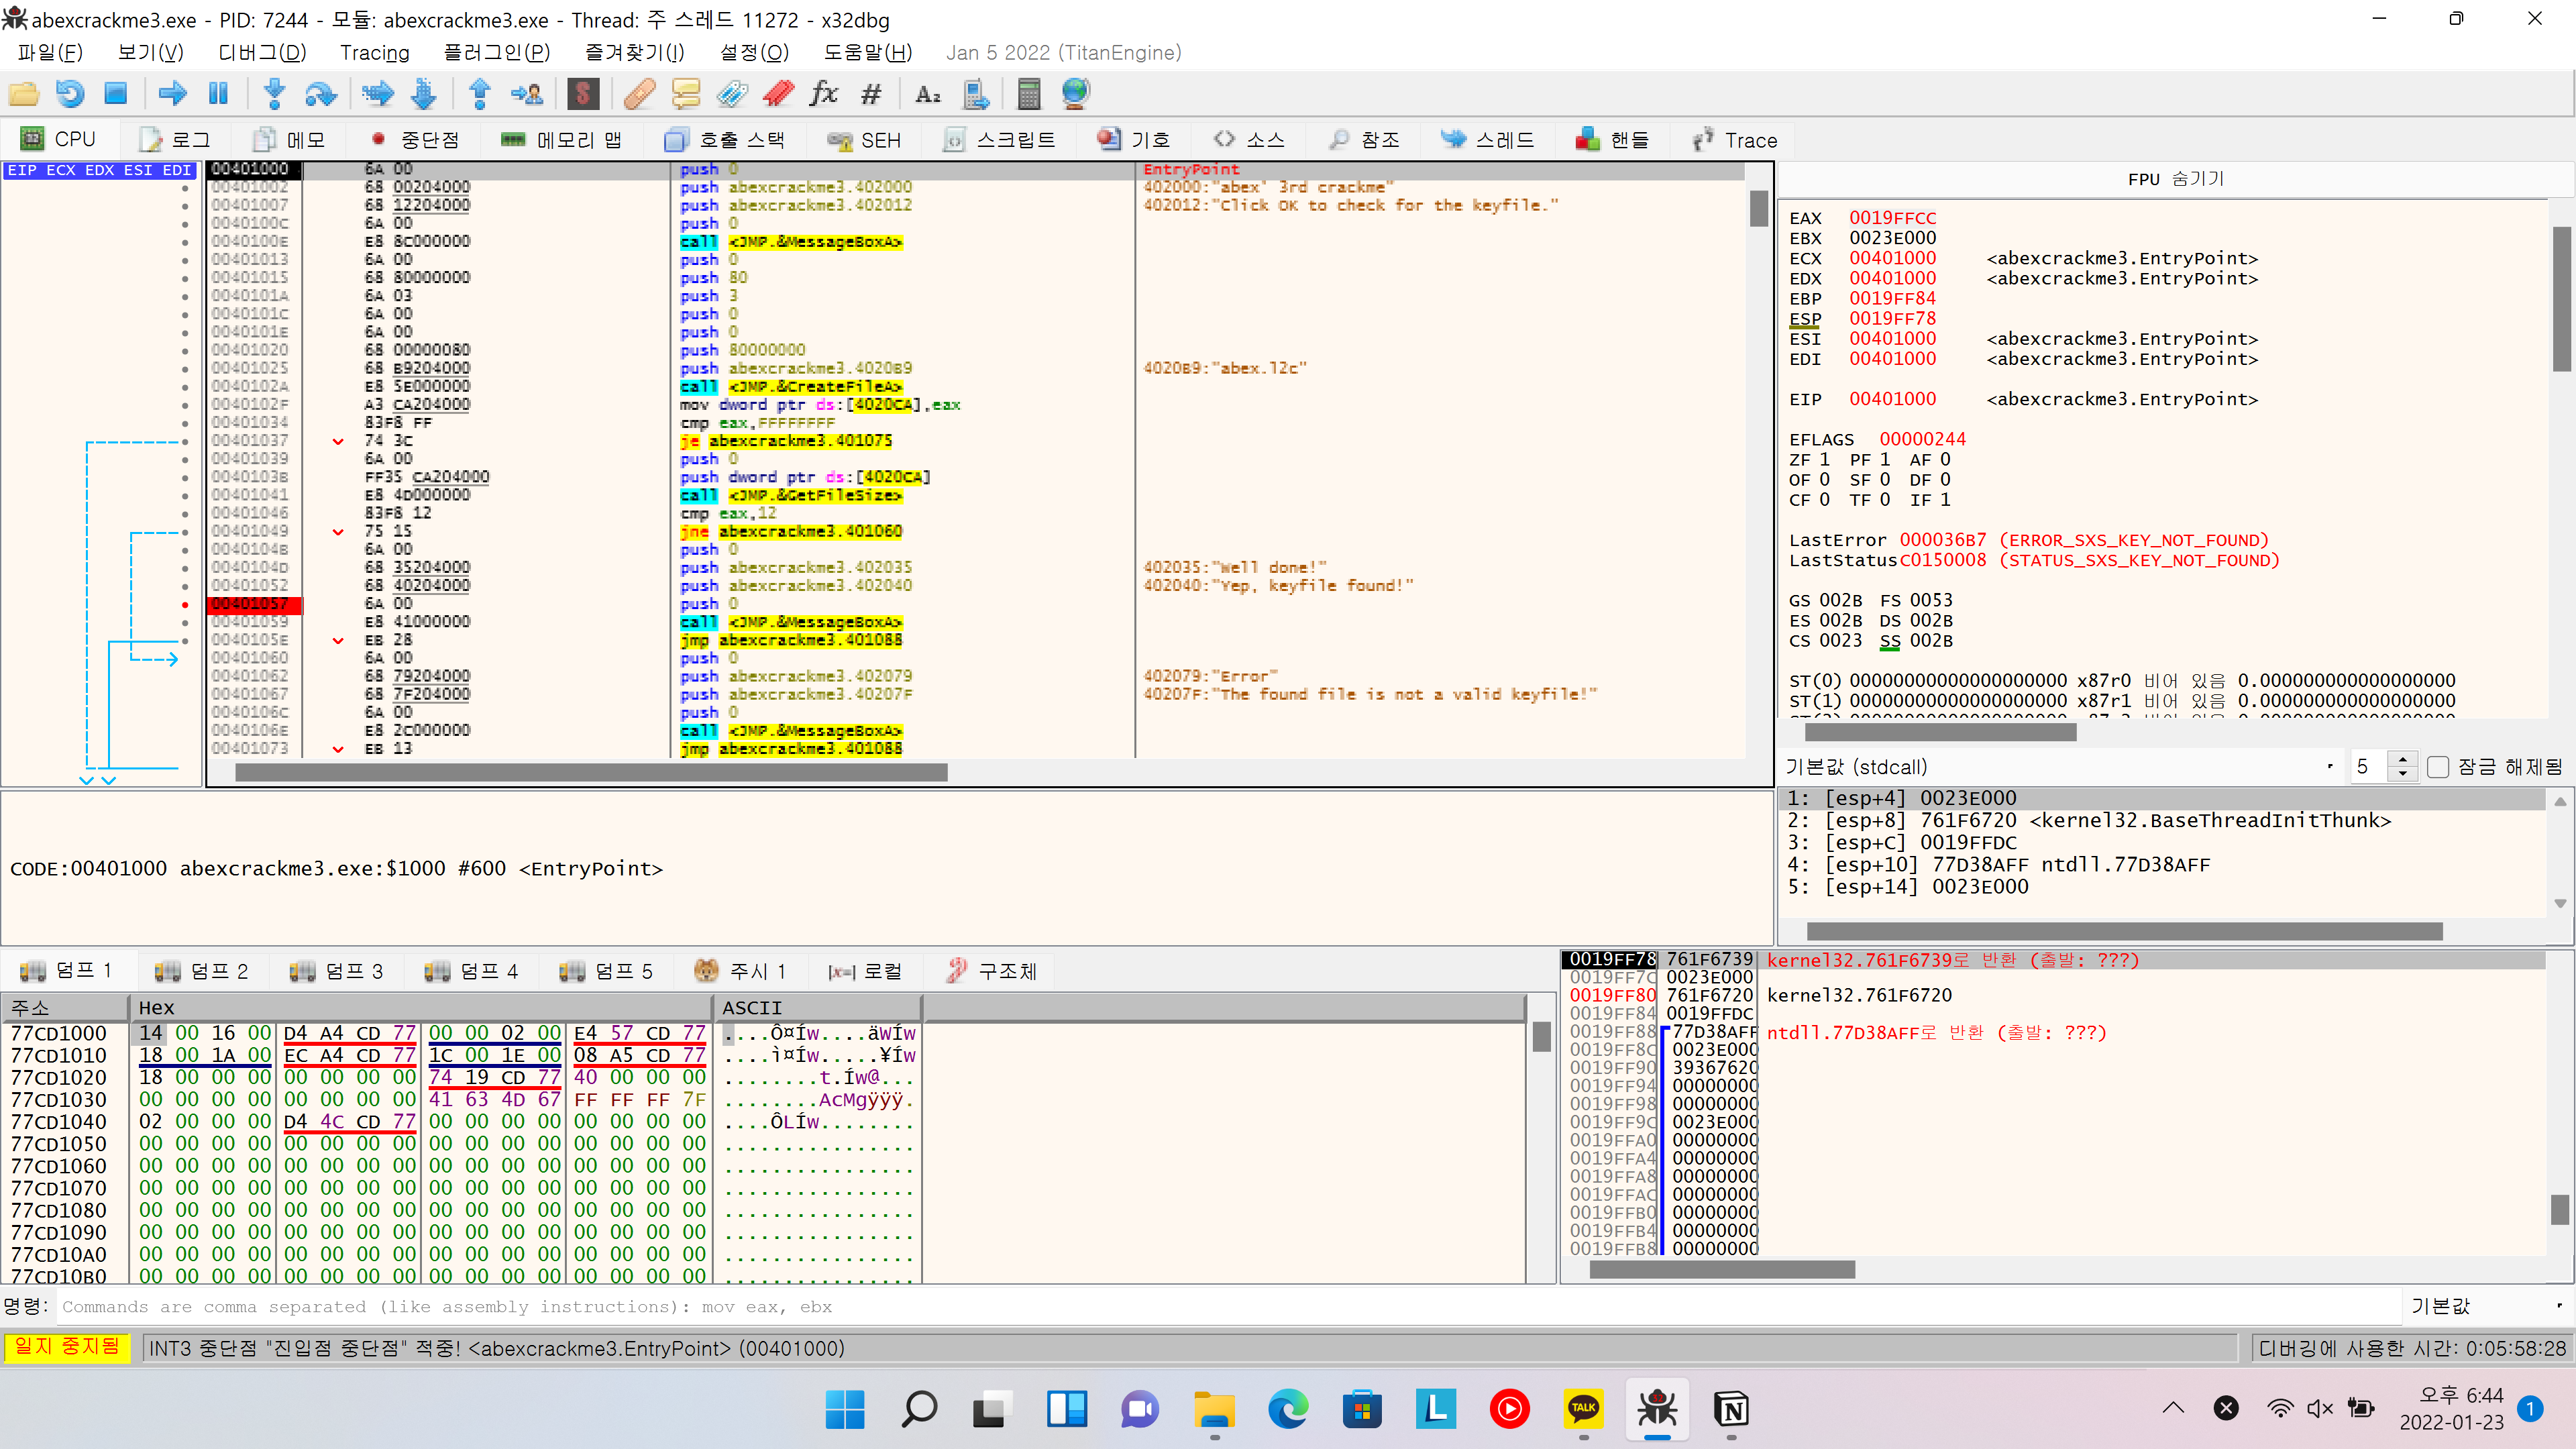The image size is (2576, 1449).
Task: Open the Variables hash icon
Action: click(871, 94)
